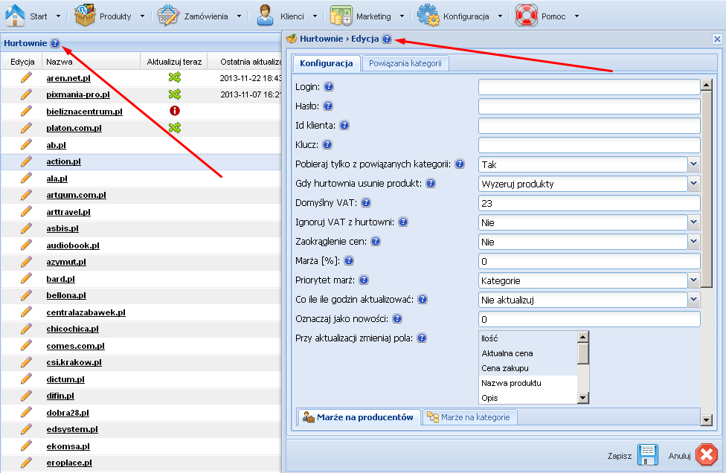Edit aren.net.pl with its pencil icon
This screenshot has height=473, width=726.
pos(26,77)
